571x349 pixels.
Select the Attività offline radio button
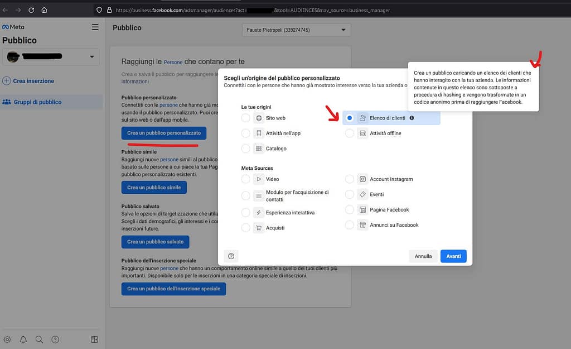350,133
